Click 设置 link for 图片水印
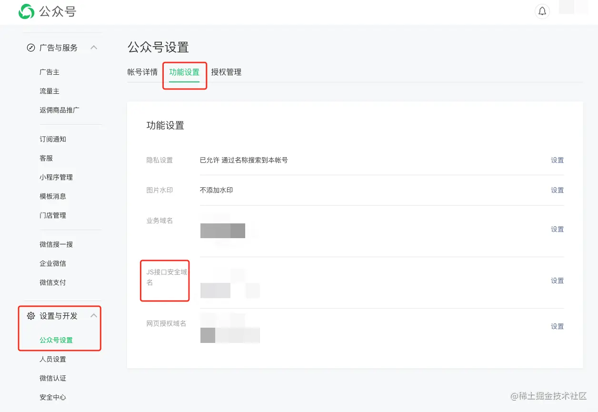 pyautogui.click(x=557, y=190)
